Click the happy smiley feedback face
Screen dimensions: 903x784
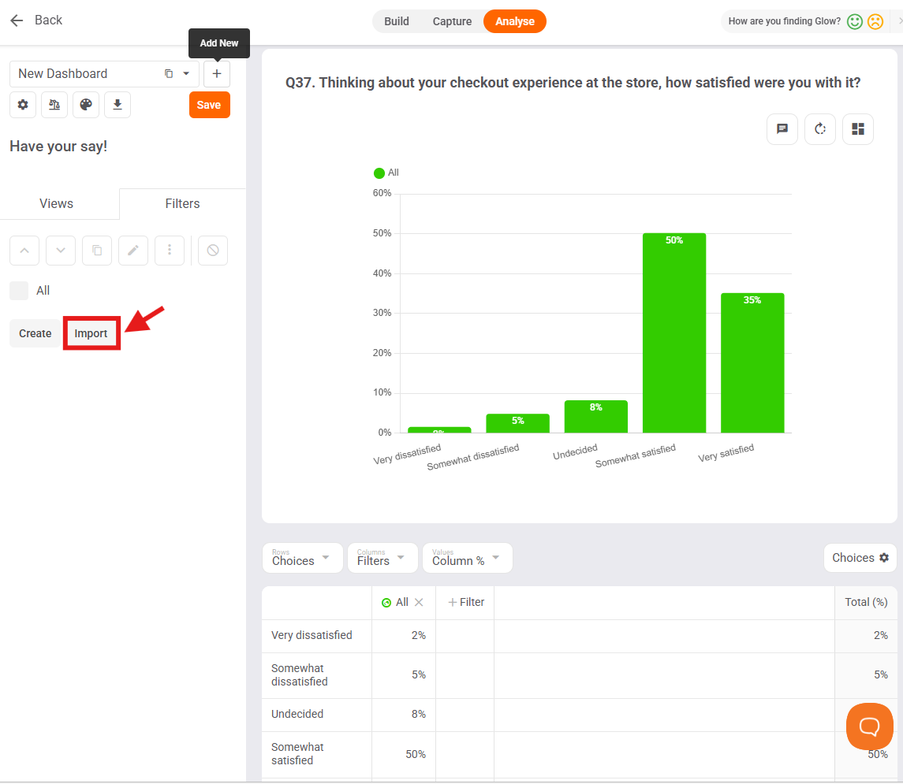tap(855, 21)
